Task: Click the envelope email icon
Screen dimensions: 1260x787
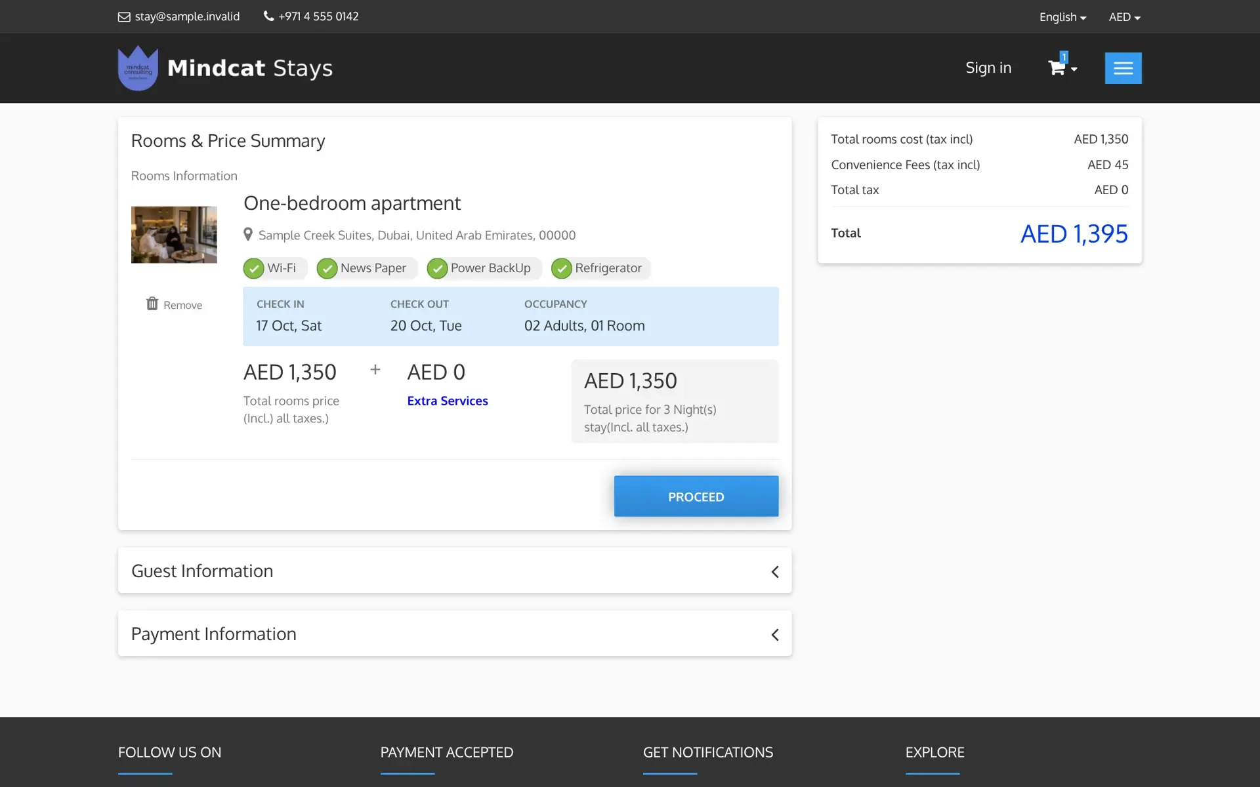Action: (124, 17)
